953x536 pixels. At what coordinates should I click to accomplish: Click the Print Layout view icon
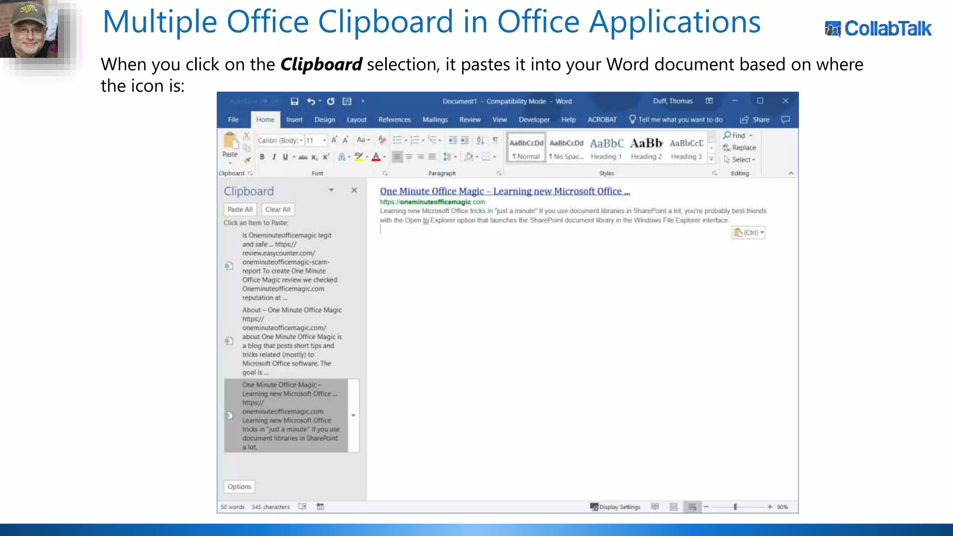tap(673, 507)
